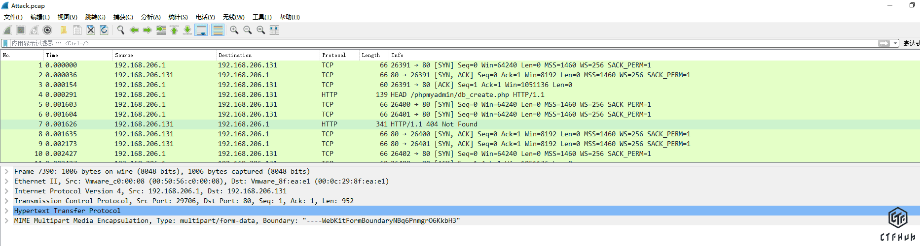This screenshot has height=246, width=920.
Task: Open the display filter history dropdown
Action: [895, 43]
